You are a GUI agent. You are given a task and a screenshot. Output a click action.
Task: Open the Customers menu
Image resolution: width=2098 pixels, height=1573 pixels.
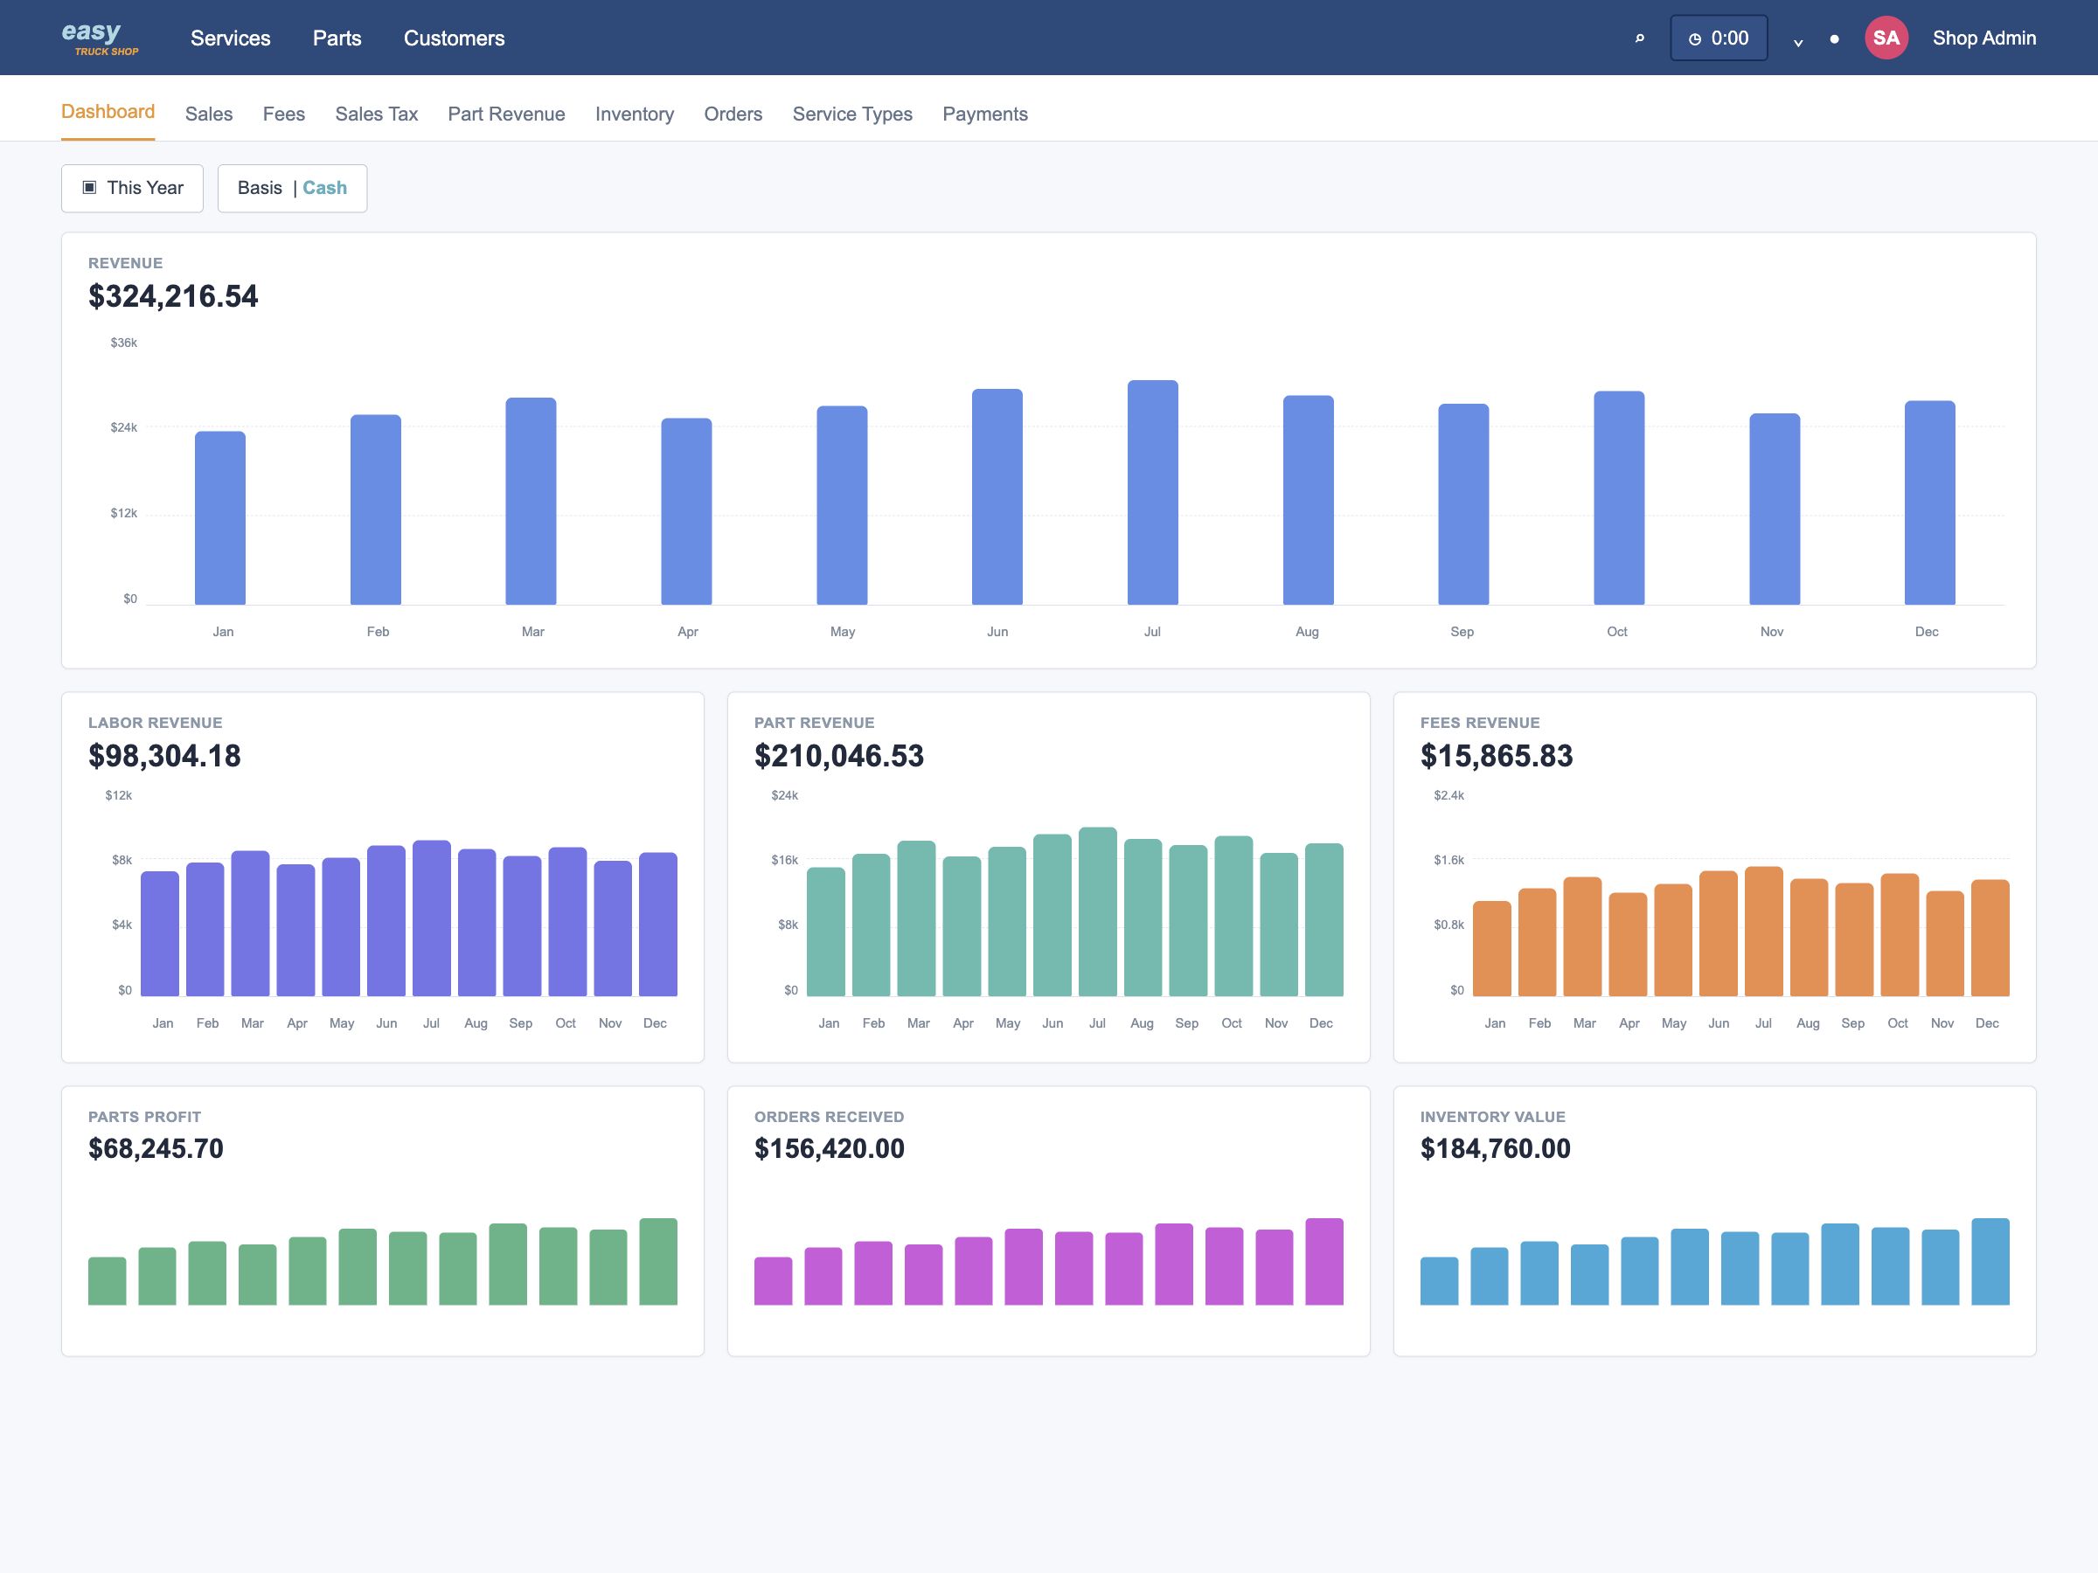coord(455,38)
